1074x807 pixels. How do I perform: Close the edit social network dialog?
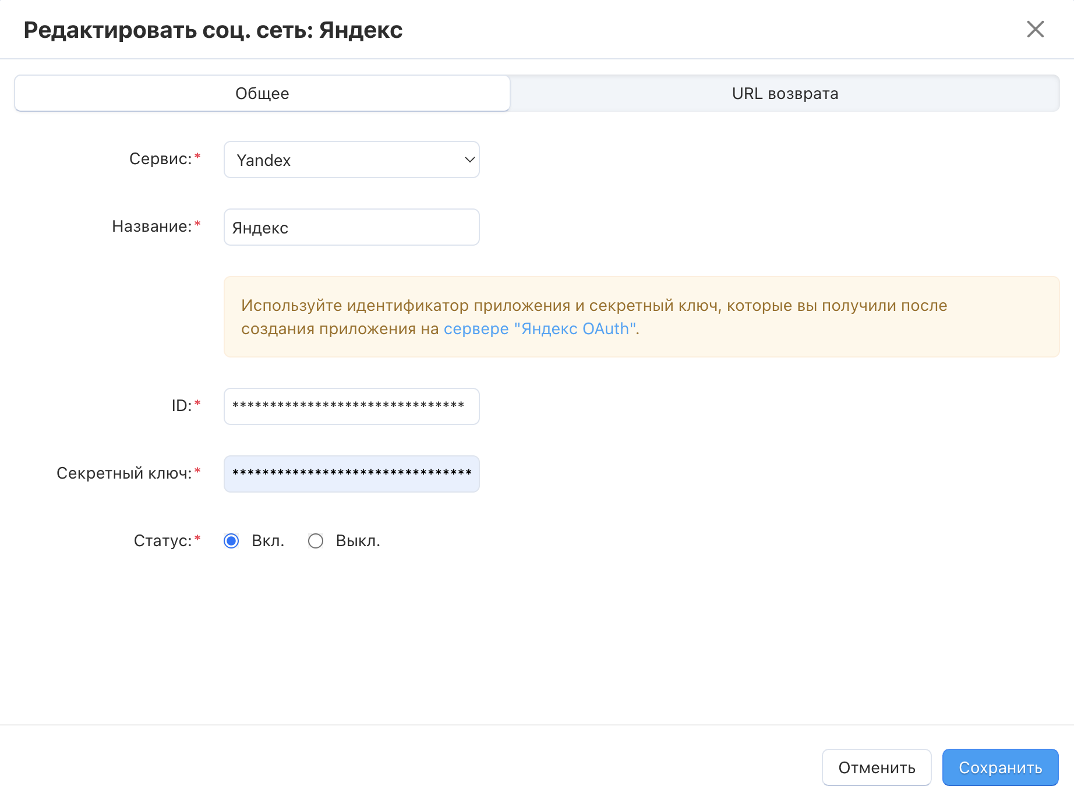[x=1035, y=29]
